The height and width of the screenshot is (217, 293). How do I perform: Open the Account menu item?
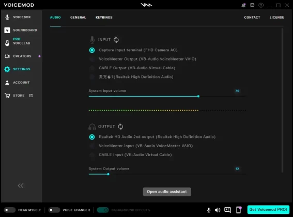tap(22, 83)
